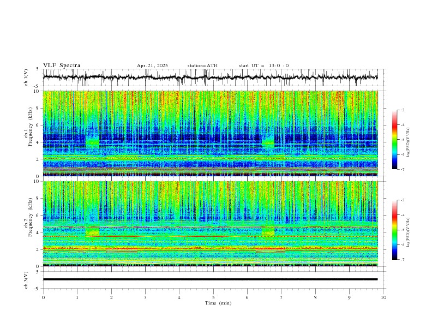Click the "ch.3(V)" waveform axis label
432x334 pixels.
[26, 280]
